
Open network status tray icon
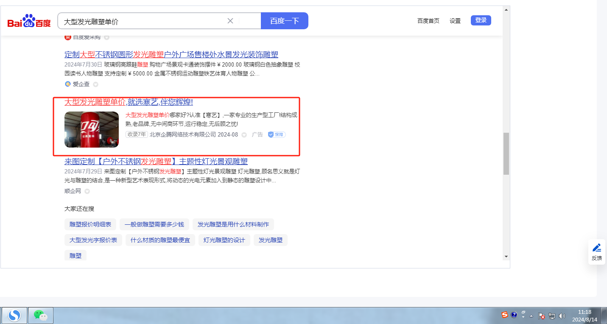[x=552, y=316]
